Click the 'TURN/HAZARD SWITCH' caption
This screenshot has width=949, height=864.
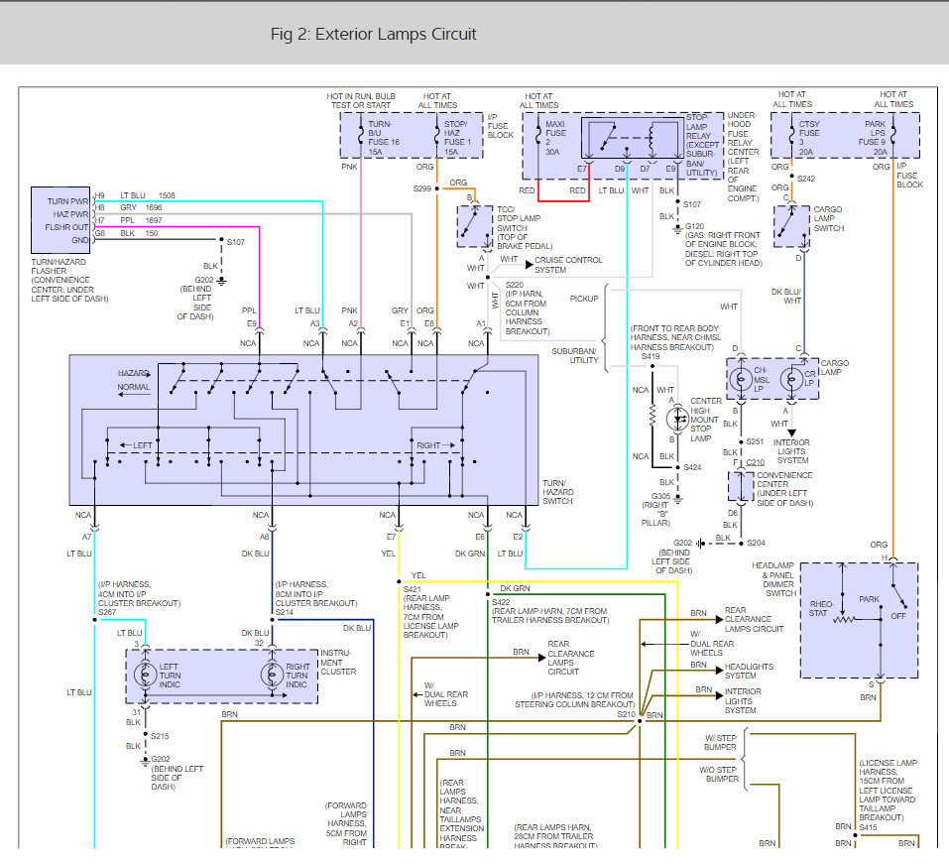click(x=558, y=492)
